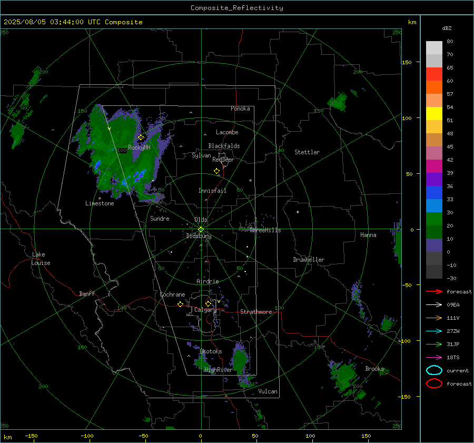Click the Okotoks label
Screen dimensions: 474x443
(x=211, y=351)
